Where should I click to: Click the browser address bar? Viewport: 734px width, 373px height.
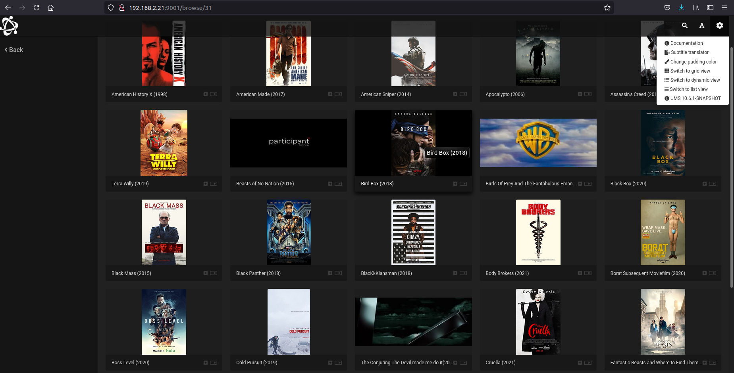point(359,8)
